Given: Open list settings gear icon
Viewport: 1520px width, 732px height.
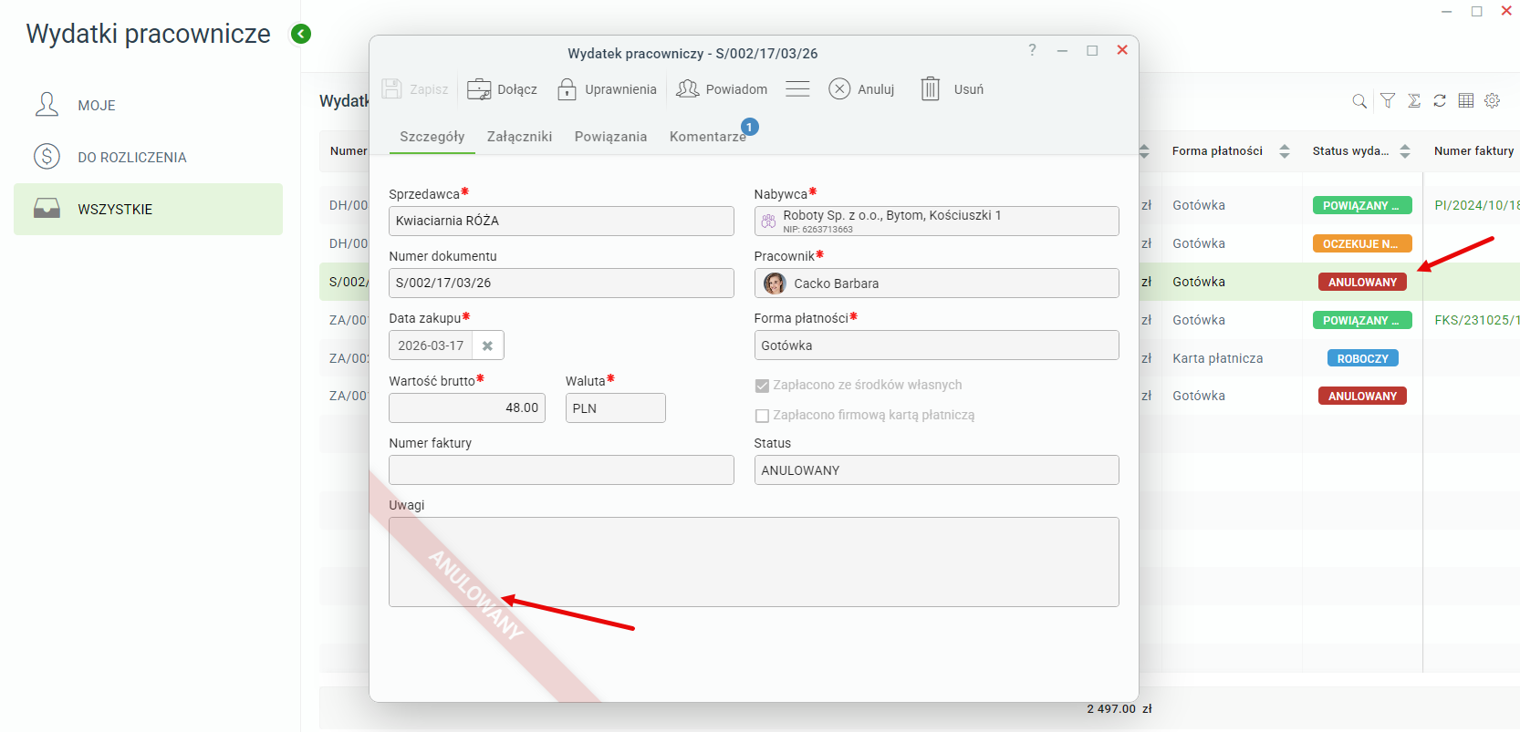Looking at the screenshot, I should pyautogui.click(x=1493, y=101).
